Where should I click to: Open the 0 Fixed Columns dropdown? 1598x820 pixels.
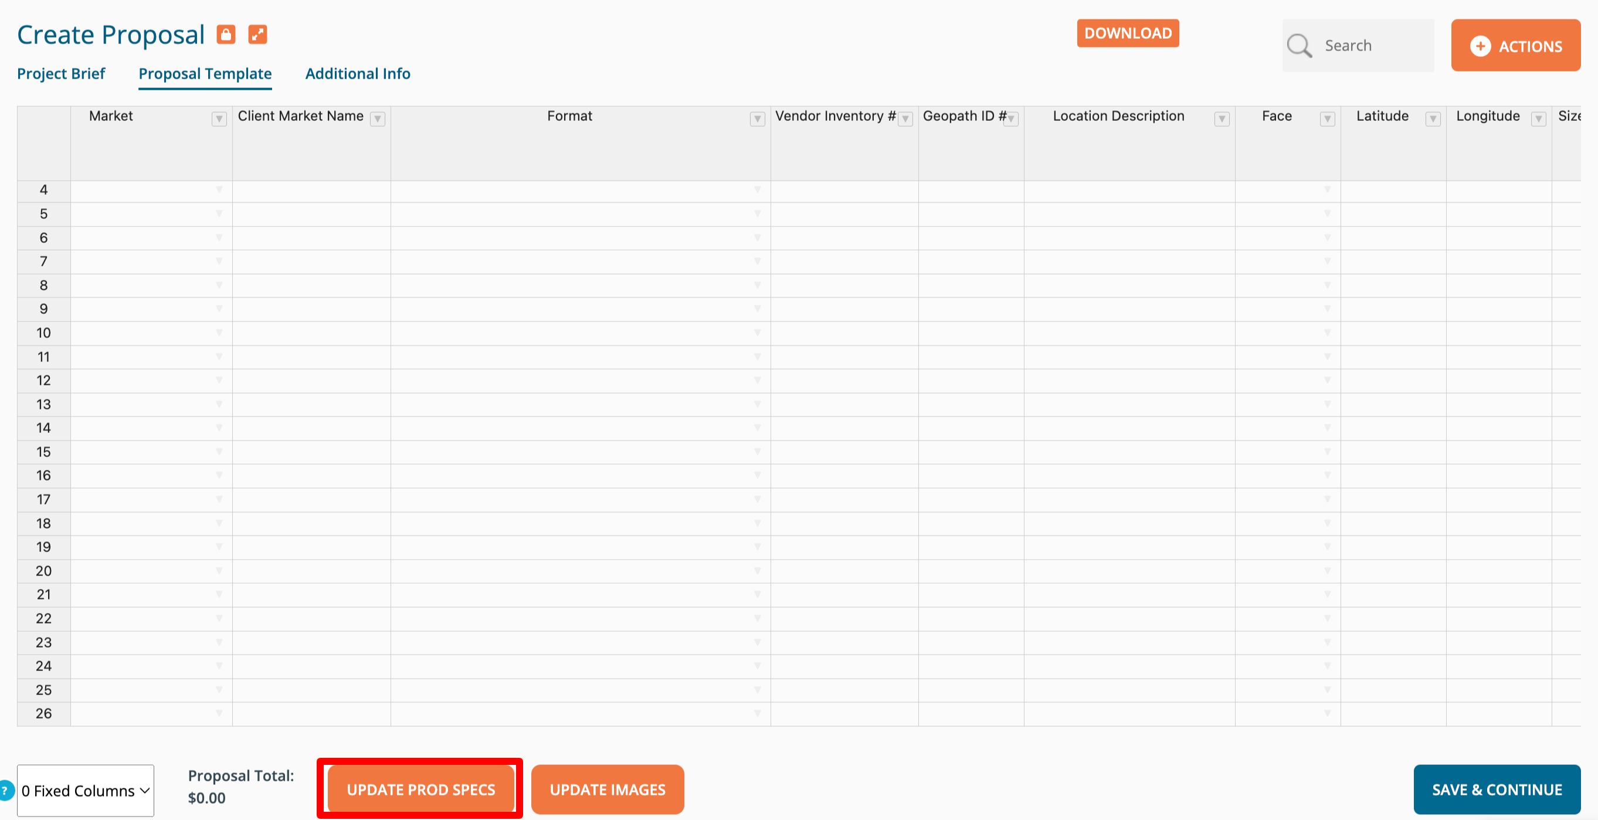coord(86,790)
